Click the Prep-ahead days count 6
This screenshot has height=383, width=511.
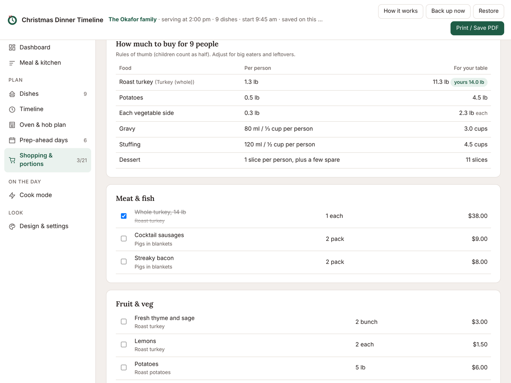(85, 140)
